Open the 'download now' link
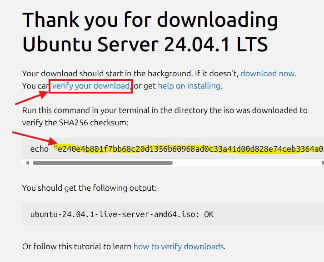Screen dimensions: 324x262 (268, 74)
